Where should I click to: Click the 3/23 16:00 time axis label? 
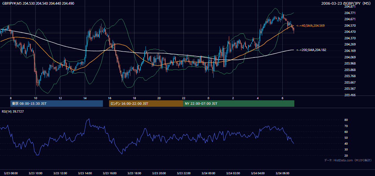(x=109, y=173)
